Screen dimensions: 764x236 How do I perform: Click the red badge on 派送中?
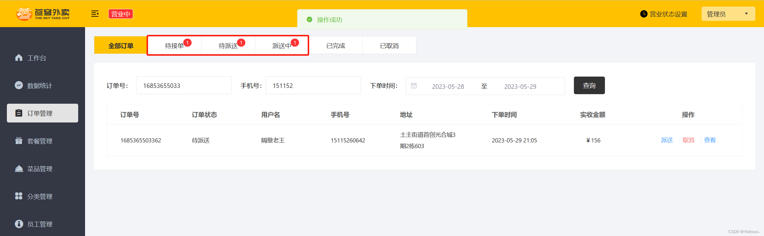point(295,43)
